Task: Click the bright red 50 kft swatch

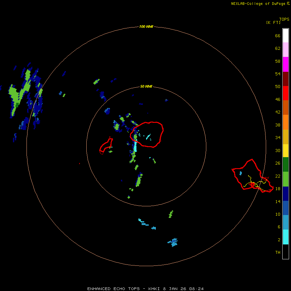Action: click(286, 93)
